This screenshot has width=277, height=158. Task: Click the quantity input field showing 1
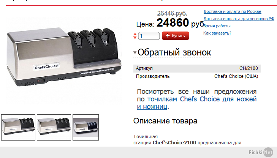pos(149,36)
